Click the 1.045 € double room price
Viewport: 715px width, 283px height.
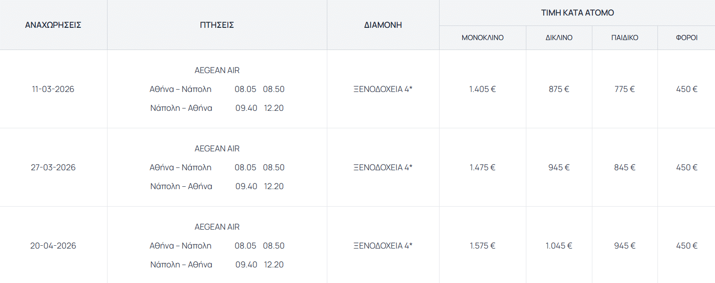click(x=559, y=246)
